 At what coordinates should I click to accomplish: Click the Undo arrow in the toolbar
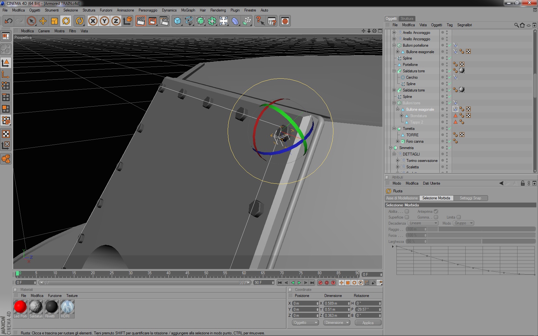[8, 21]
